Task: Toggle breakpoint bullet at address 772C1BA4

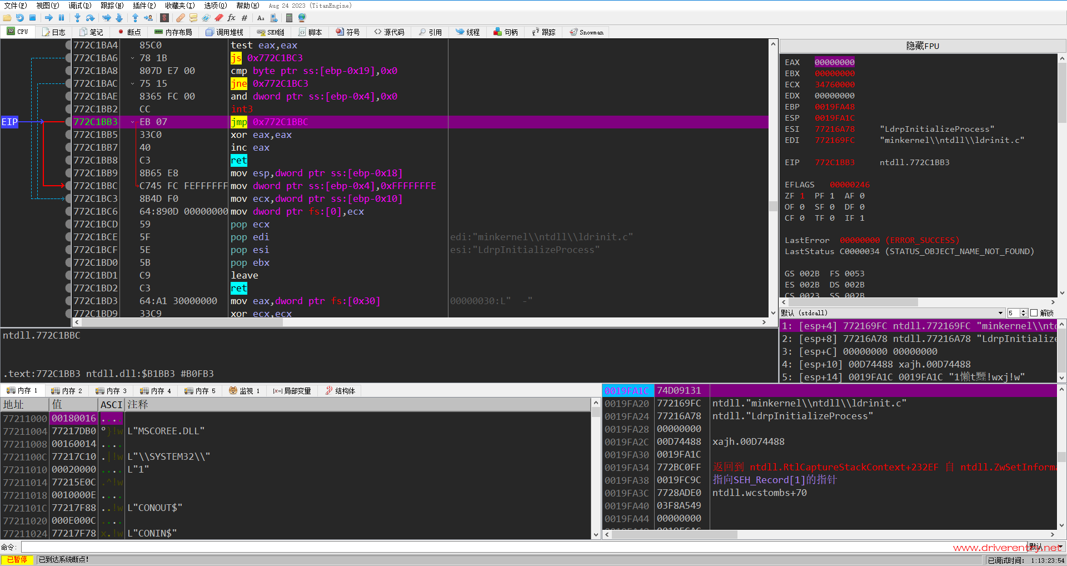Action: coord(68,45)
